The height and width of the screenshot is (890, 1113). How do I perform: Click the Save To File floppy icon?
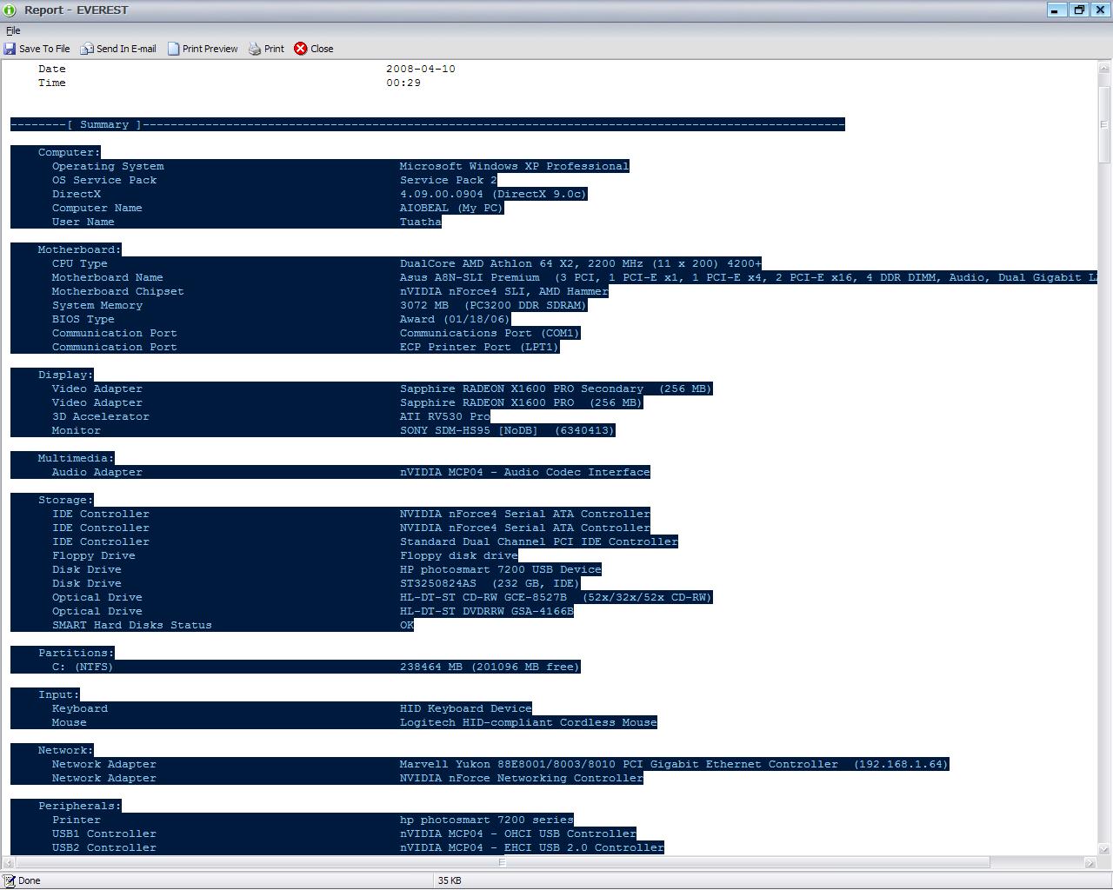tap(10, 49)
